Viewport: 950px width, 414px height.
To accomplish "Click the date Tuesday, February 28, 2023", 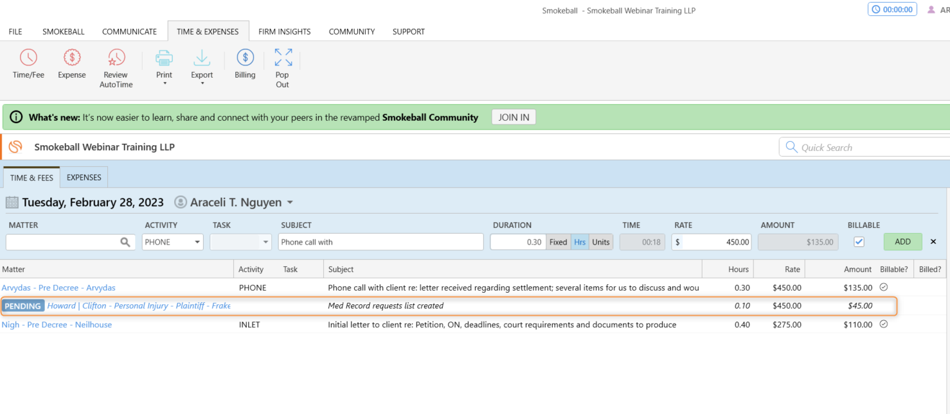I will (93, 202).
